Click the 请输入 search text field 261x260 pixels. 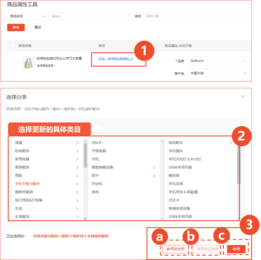point(89,16)
